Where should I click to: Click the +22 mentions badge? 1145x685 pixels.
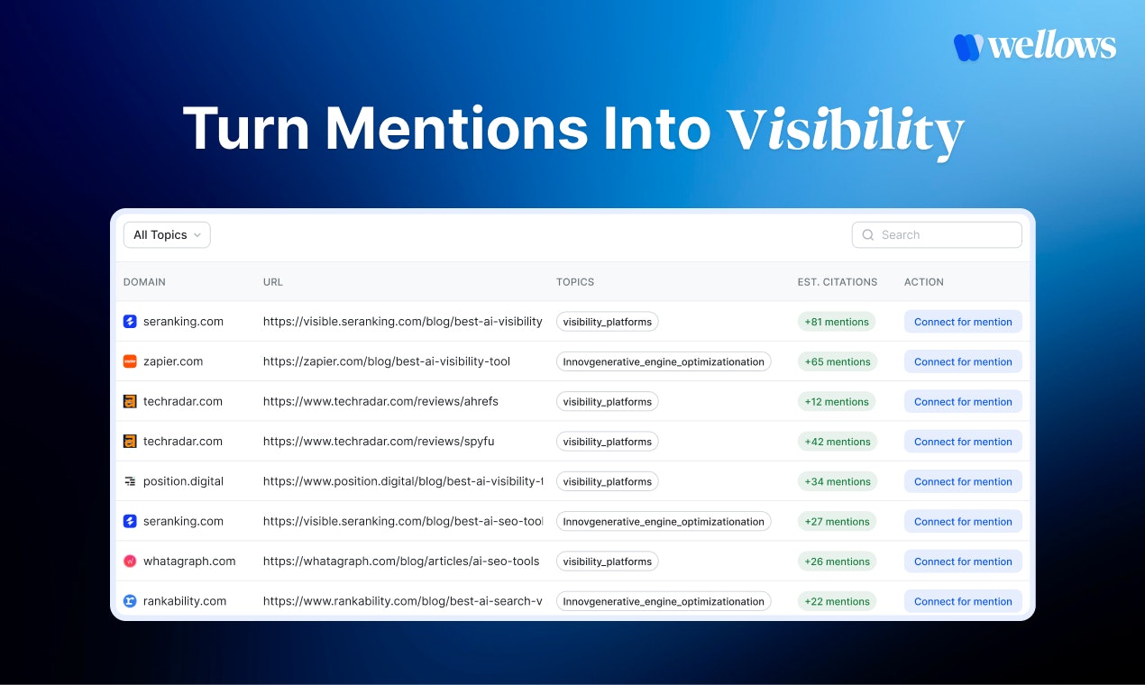[837, 601]
